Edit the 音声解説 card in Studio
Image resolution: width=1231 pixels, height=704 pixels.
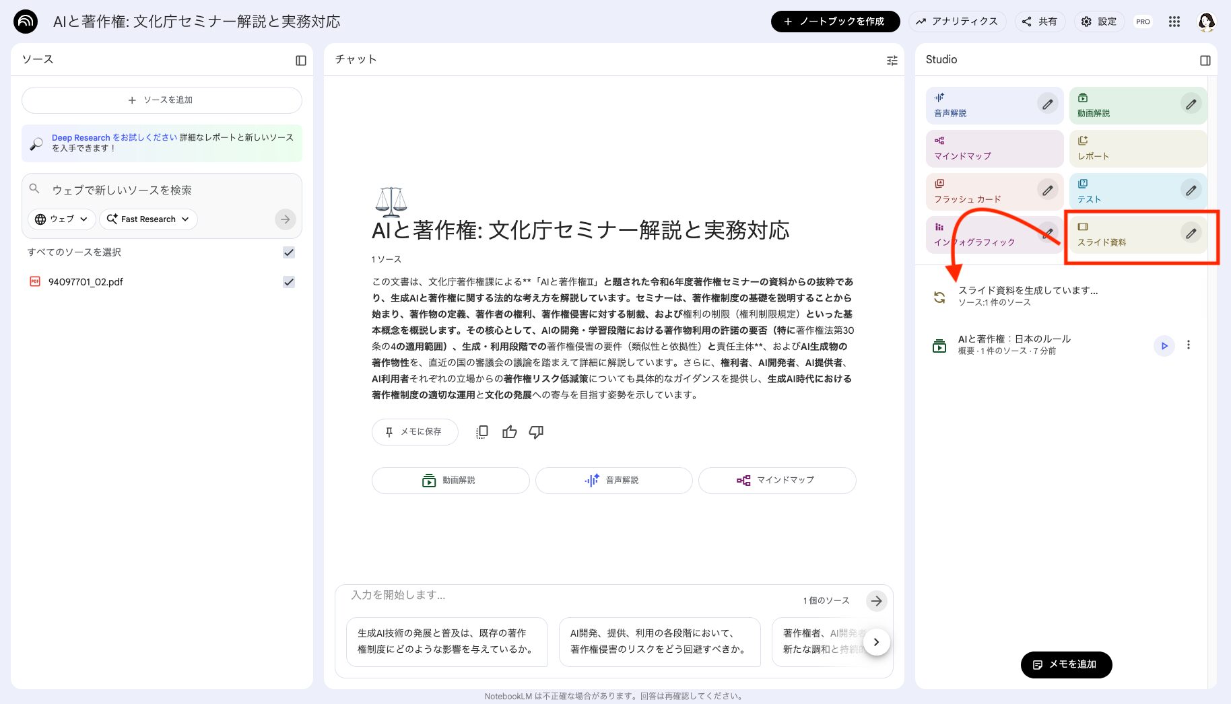[1048, 104]
